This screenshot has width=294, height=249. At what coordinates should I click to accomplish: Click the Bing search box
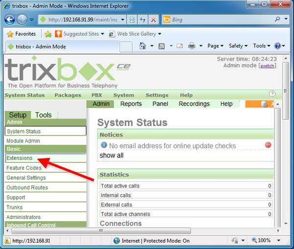pos(218,20)
